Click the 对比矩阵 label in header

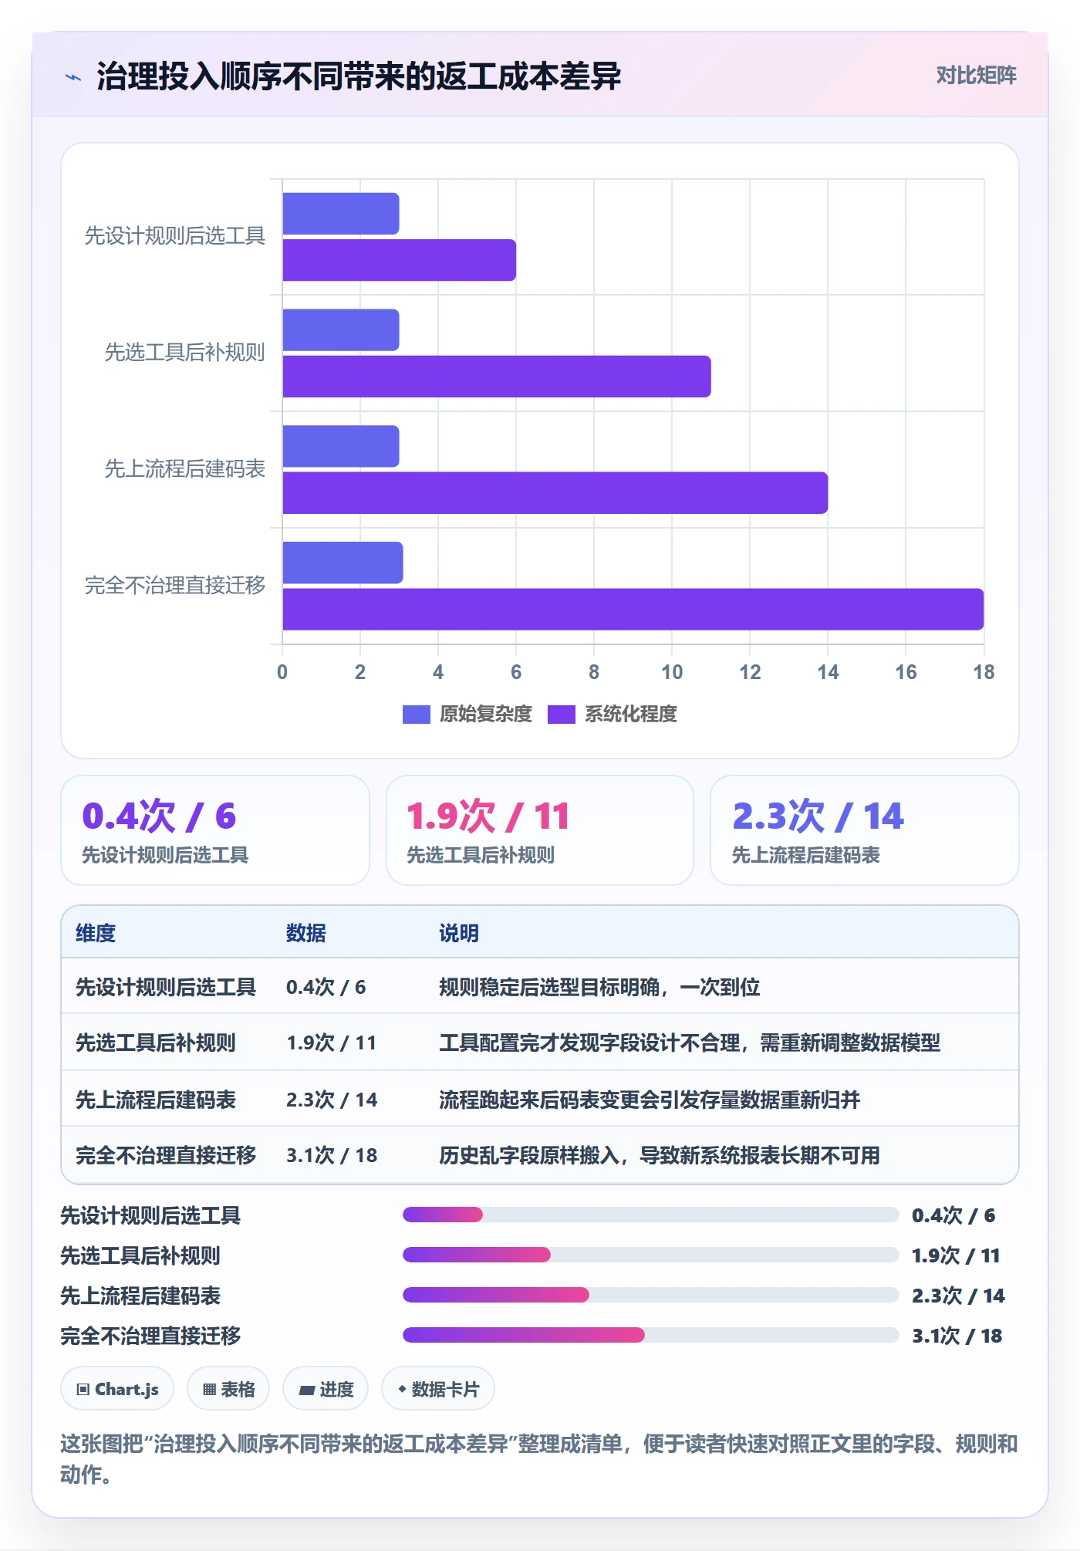[976, 76]
